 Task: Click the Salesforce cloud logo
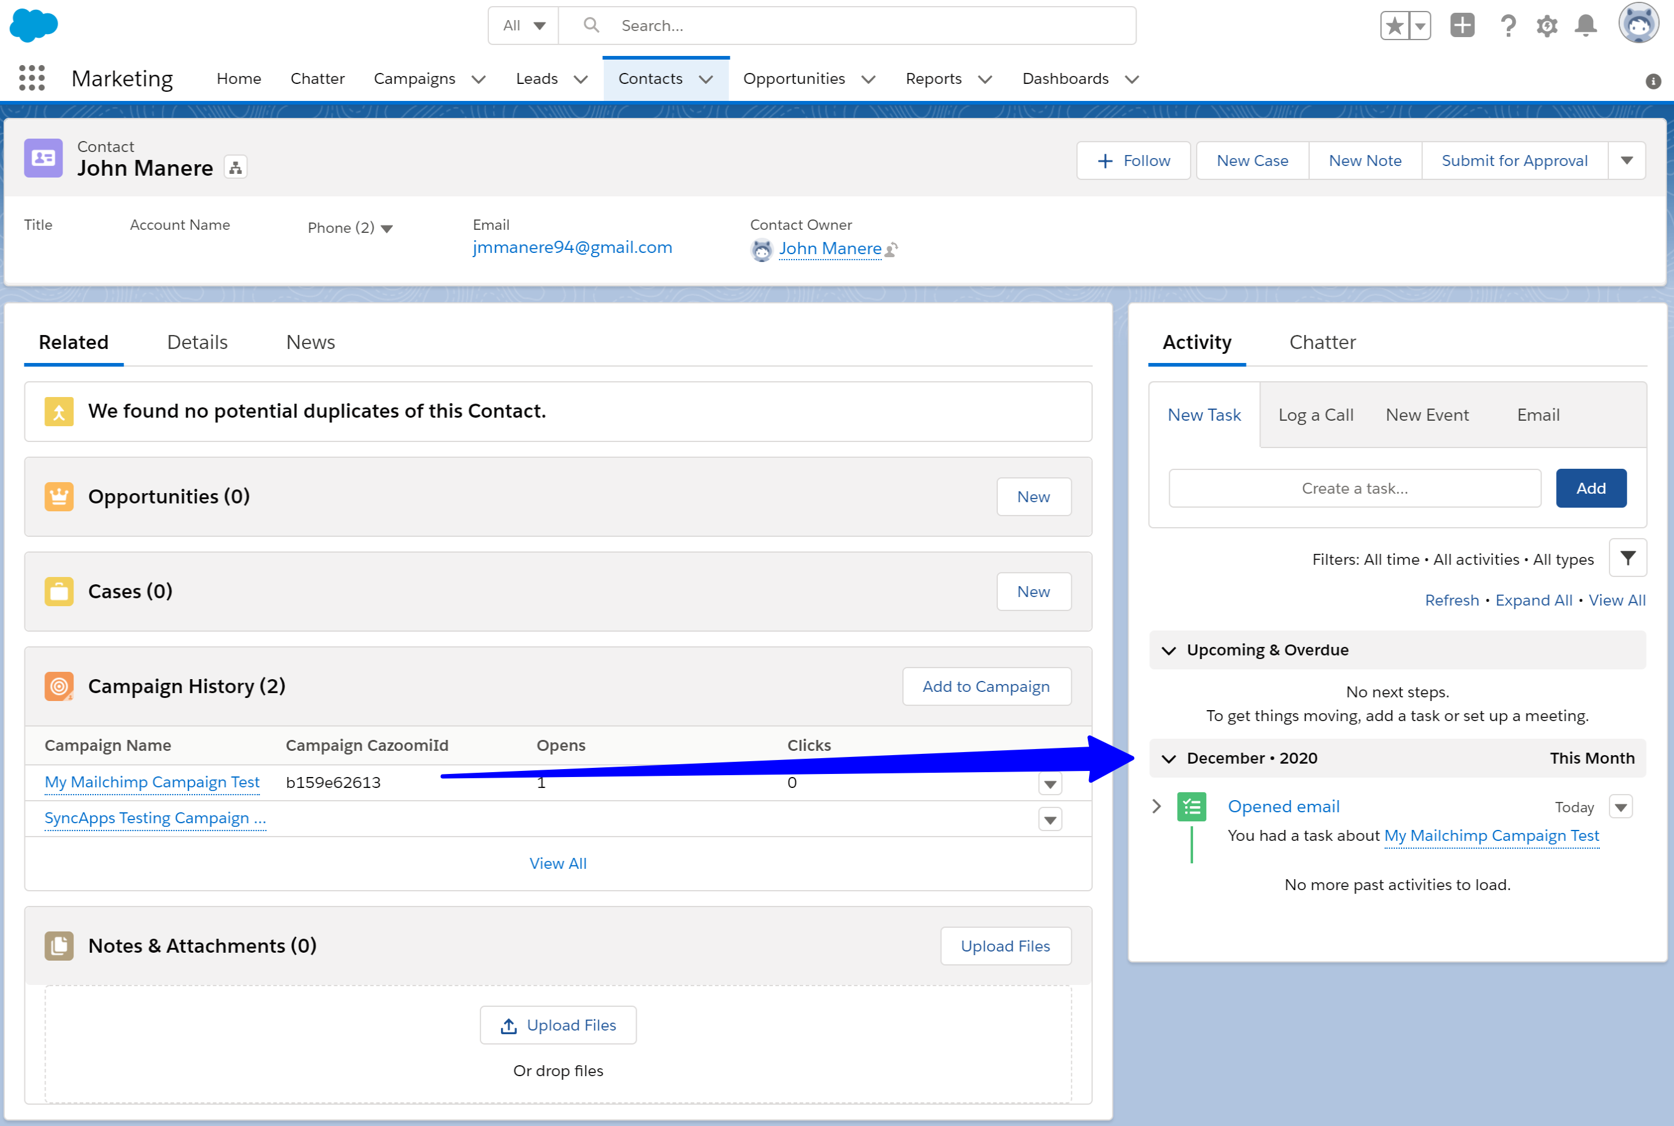(x=34, y=25)
